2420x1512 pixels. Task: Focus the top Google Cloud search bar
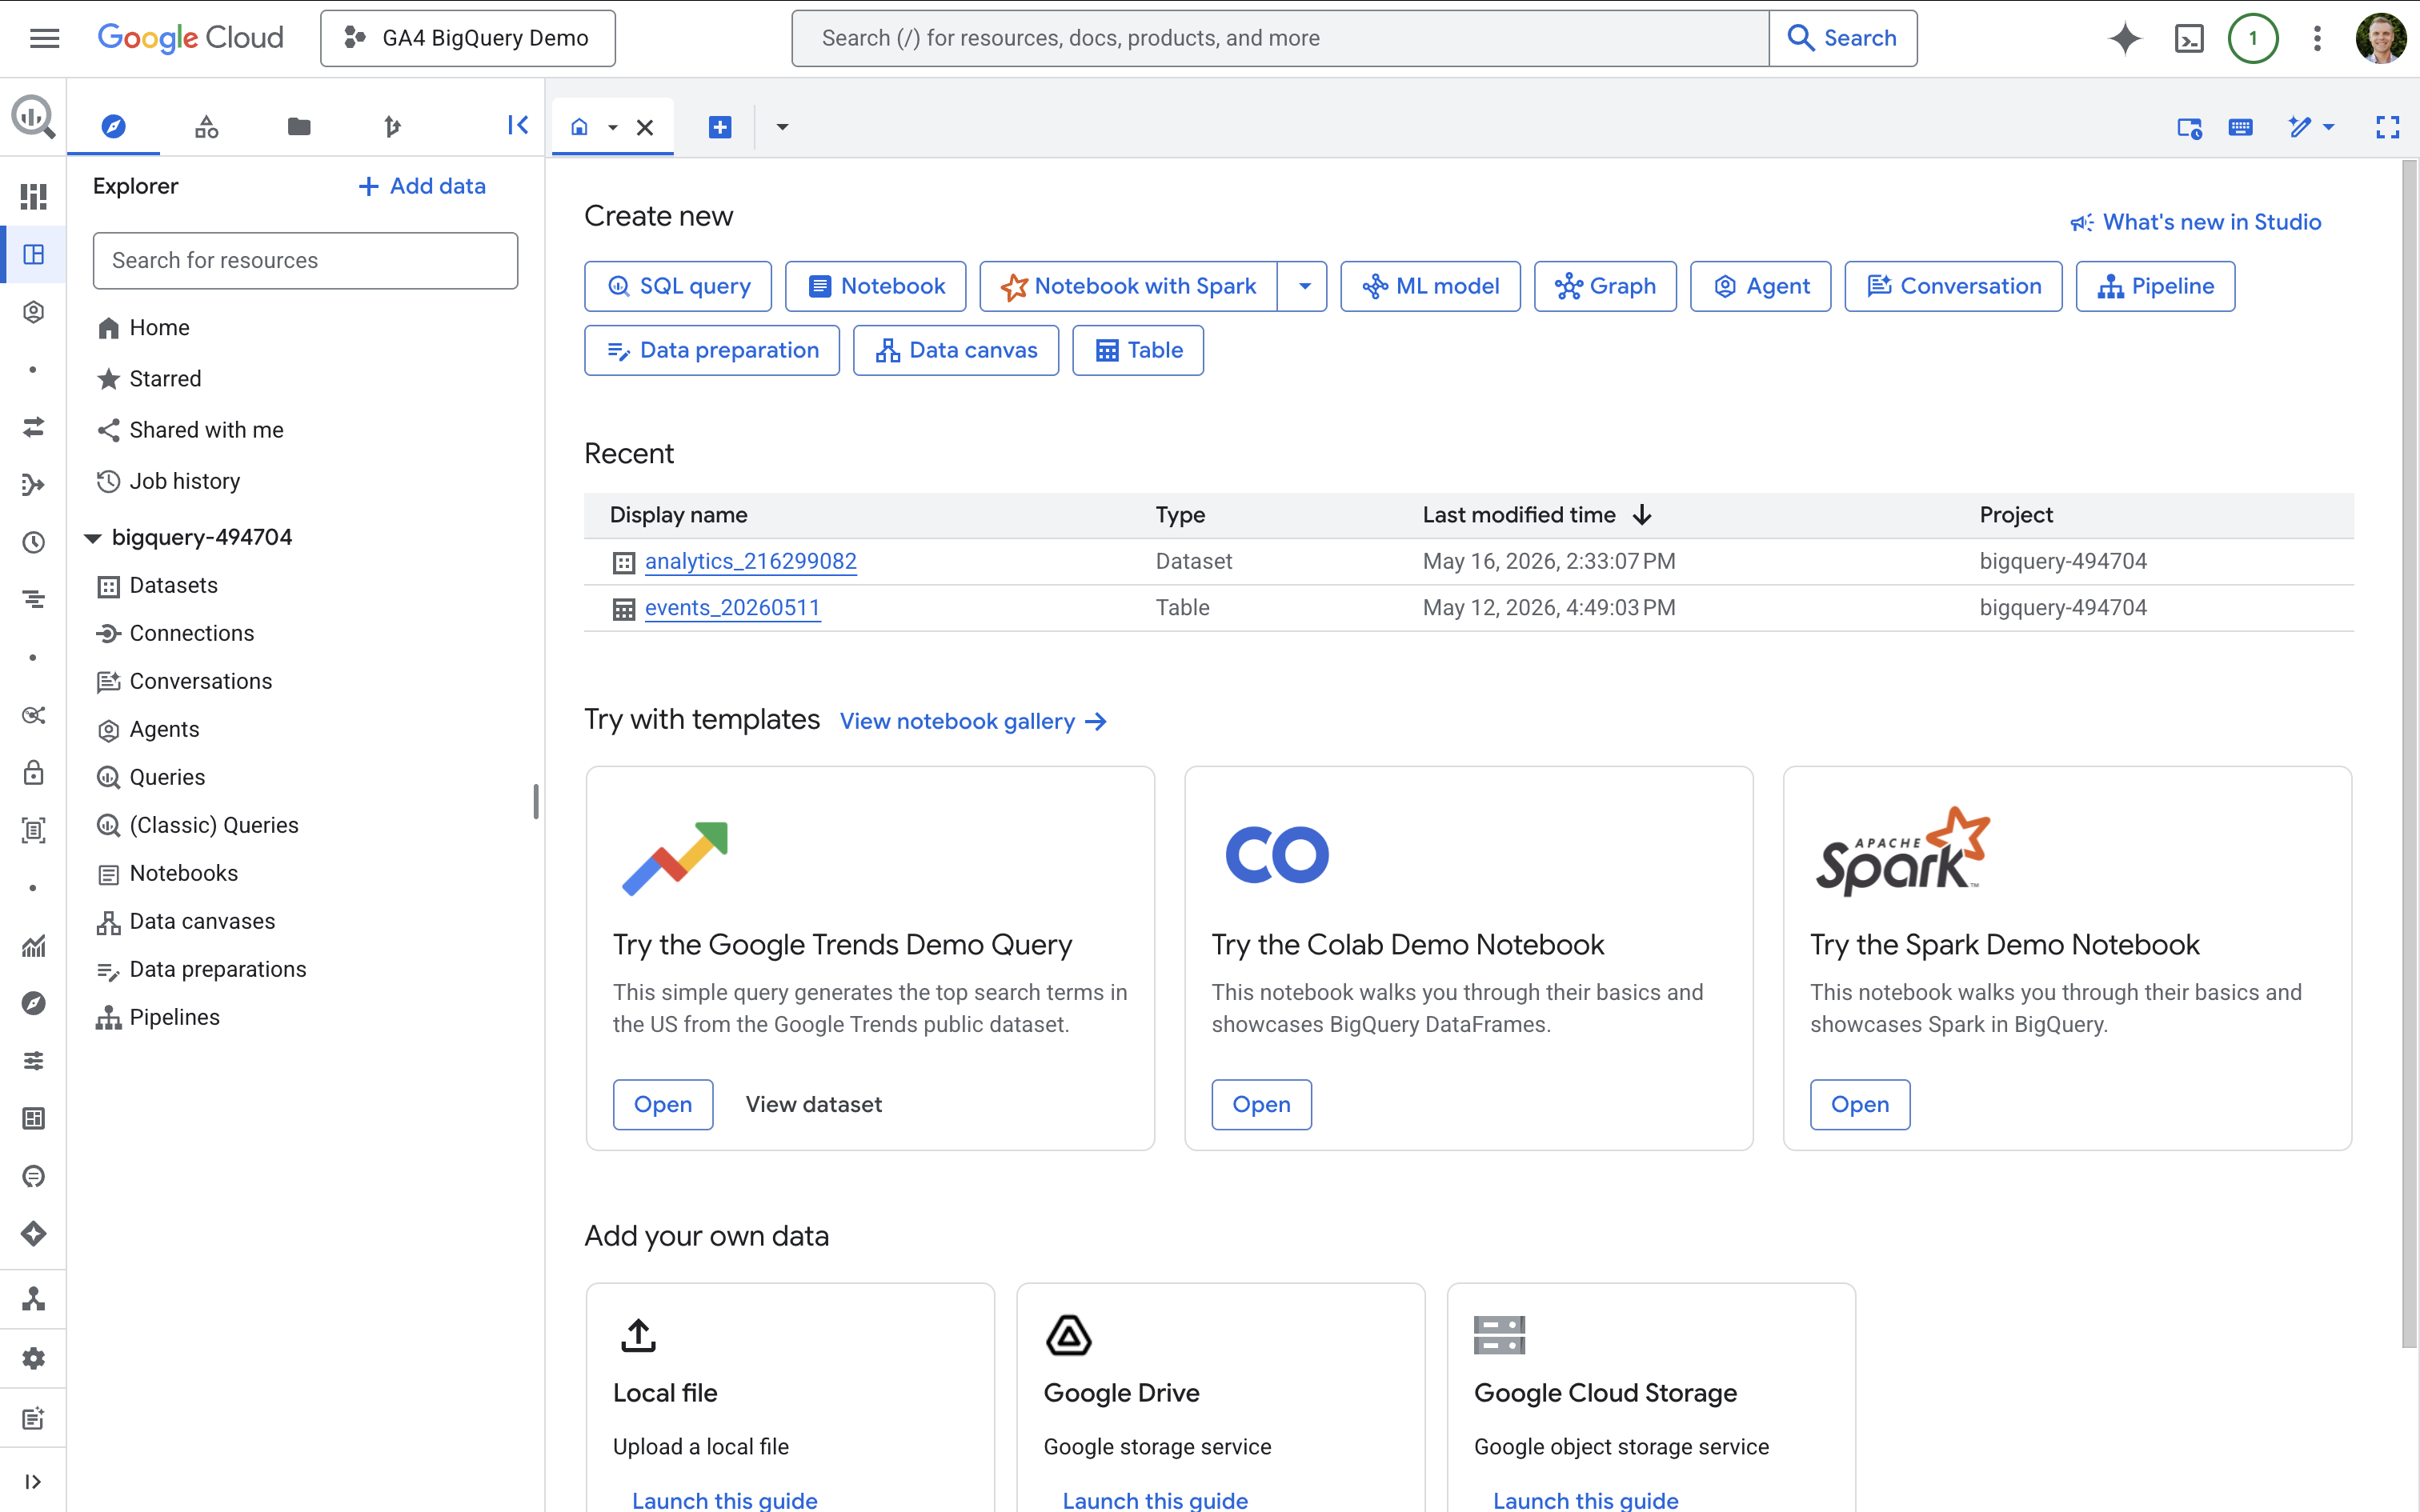(x=1280, y=38)
